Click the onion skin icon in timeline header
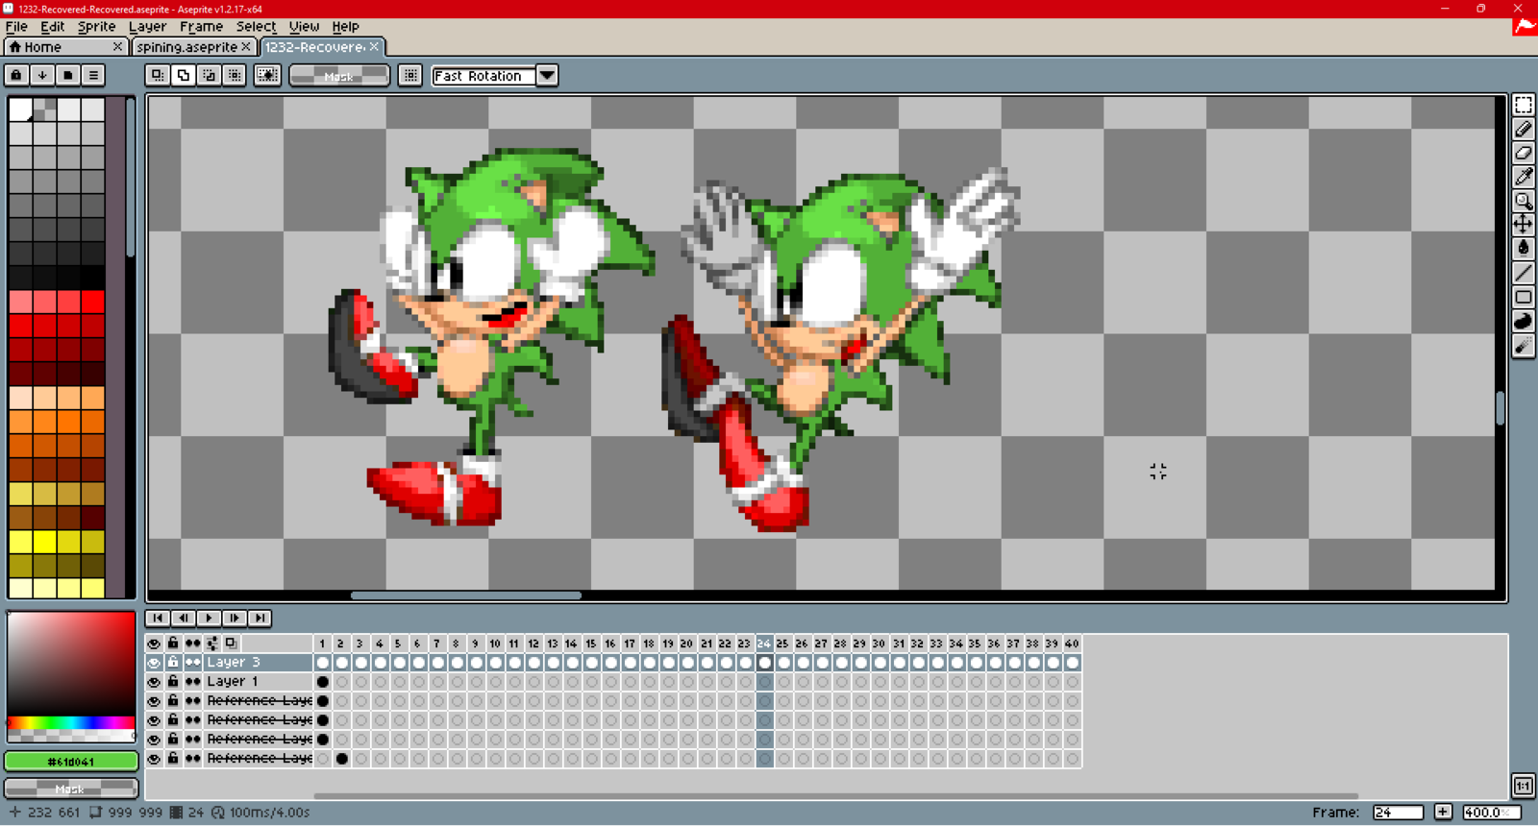Screen dimensions: 1538x826 [x=231, y=643]
